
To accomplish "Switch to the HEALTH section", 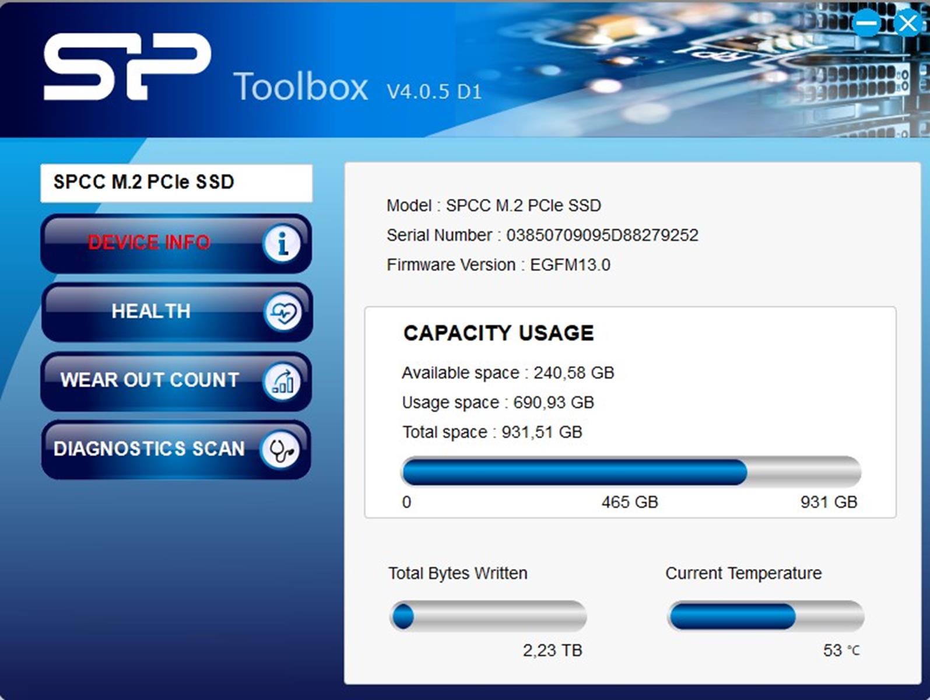I will point(151,311).
